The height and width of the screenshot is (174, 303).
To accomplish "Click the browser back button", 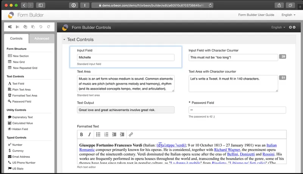I will coord(24,5).
